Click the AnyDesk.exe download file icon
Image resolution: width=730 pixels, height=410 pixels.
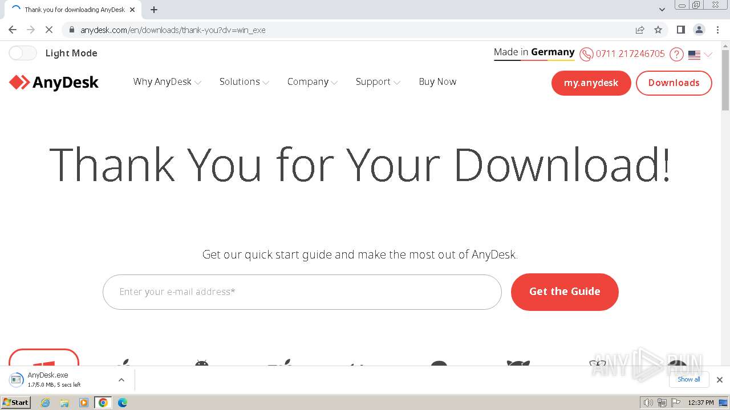point(16,379)
